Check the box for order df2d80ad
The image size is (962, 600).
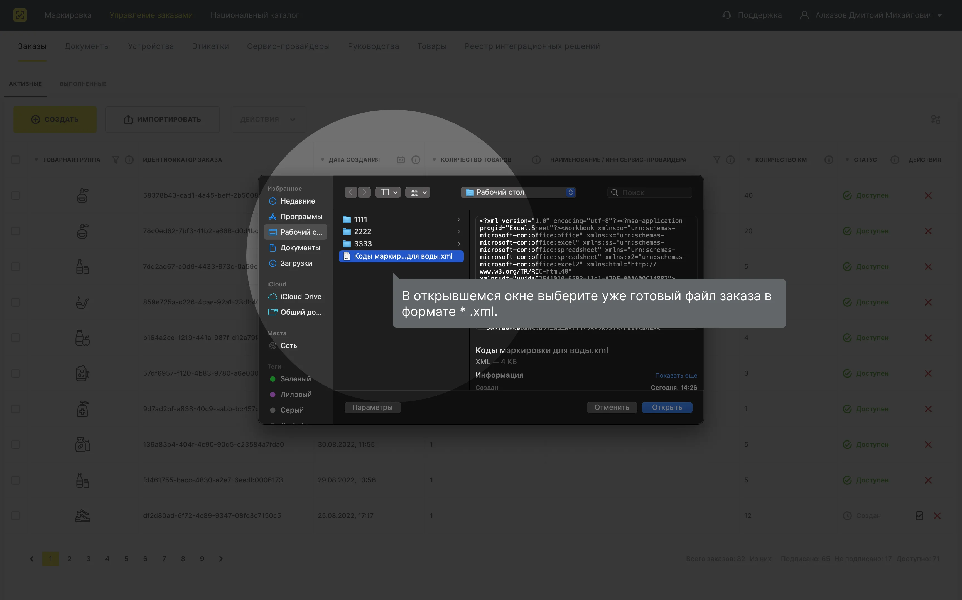tap(16, 515)
